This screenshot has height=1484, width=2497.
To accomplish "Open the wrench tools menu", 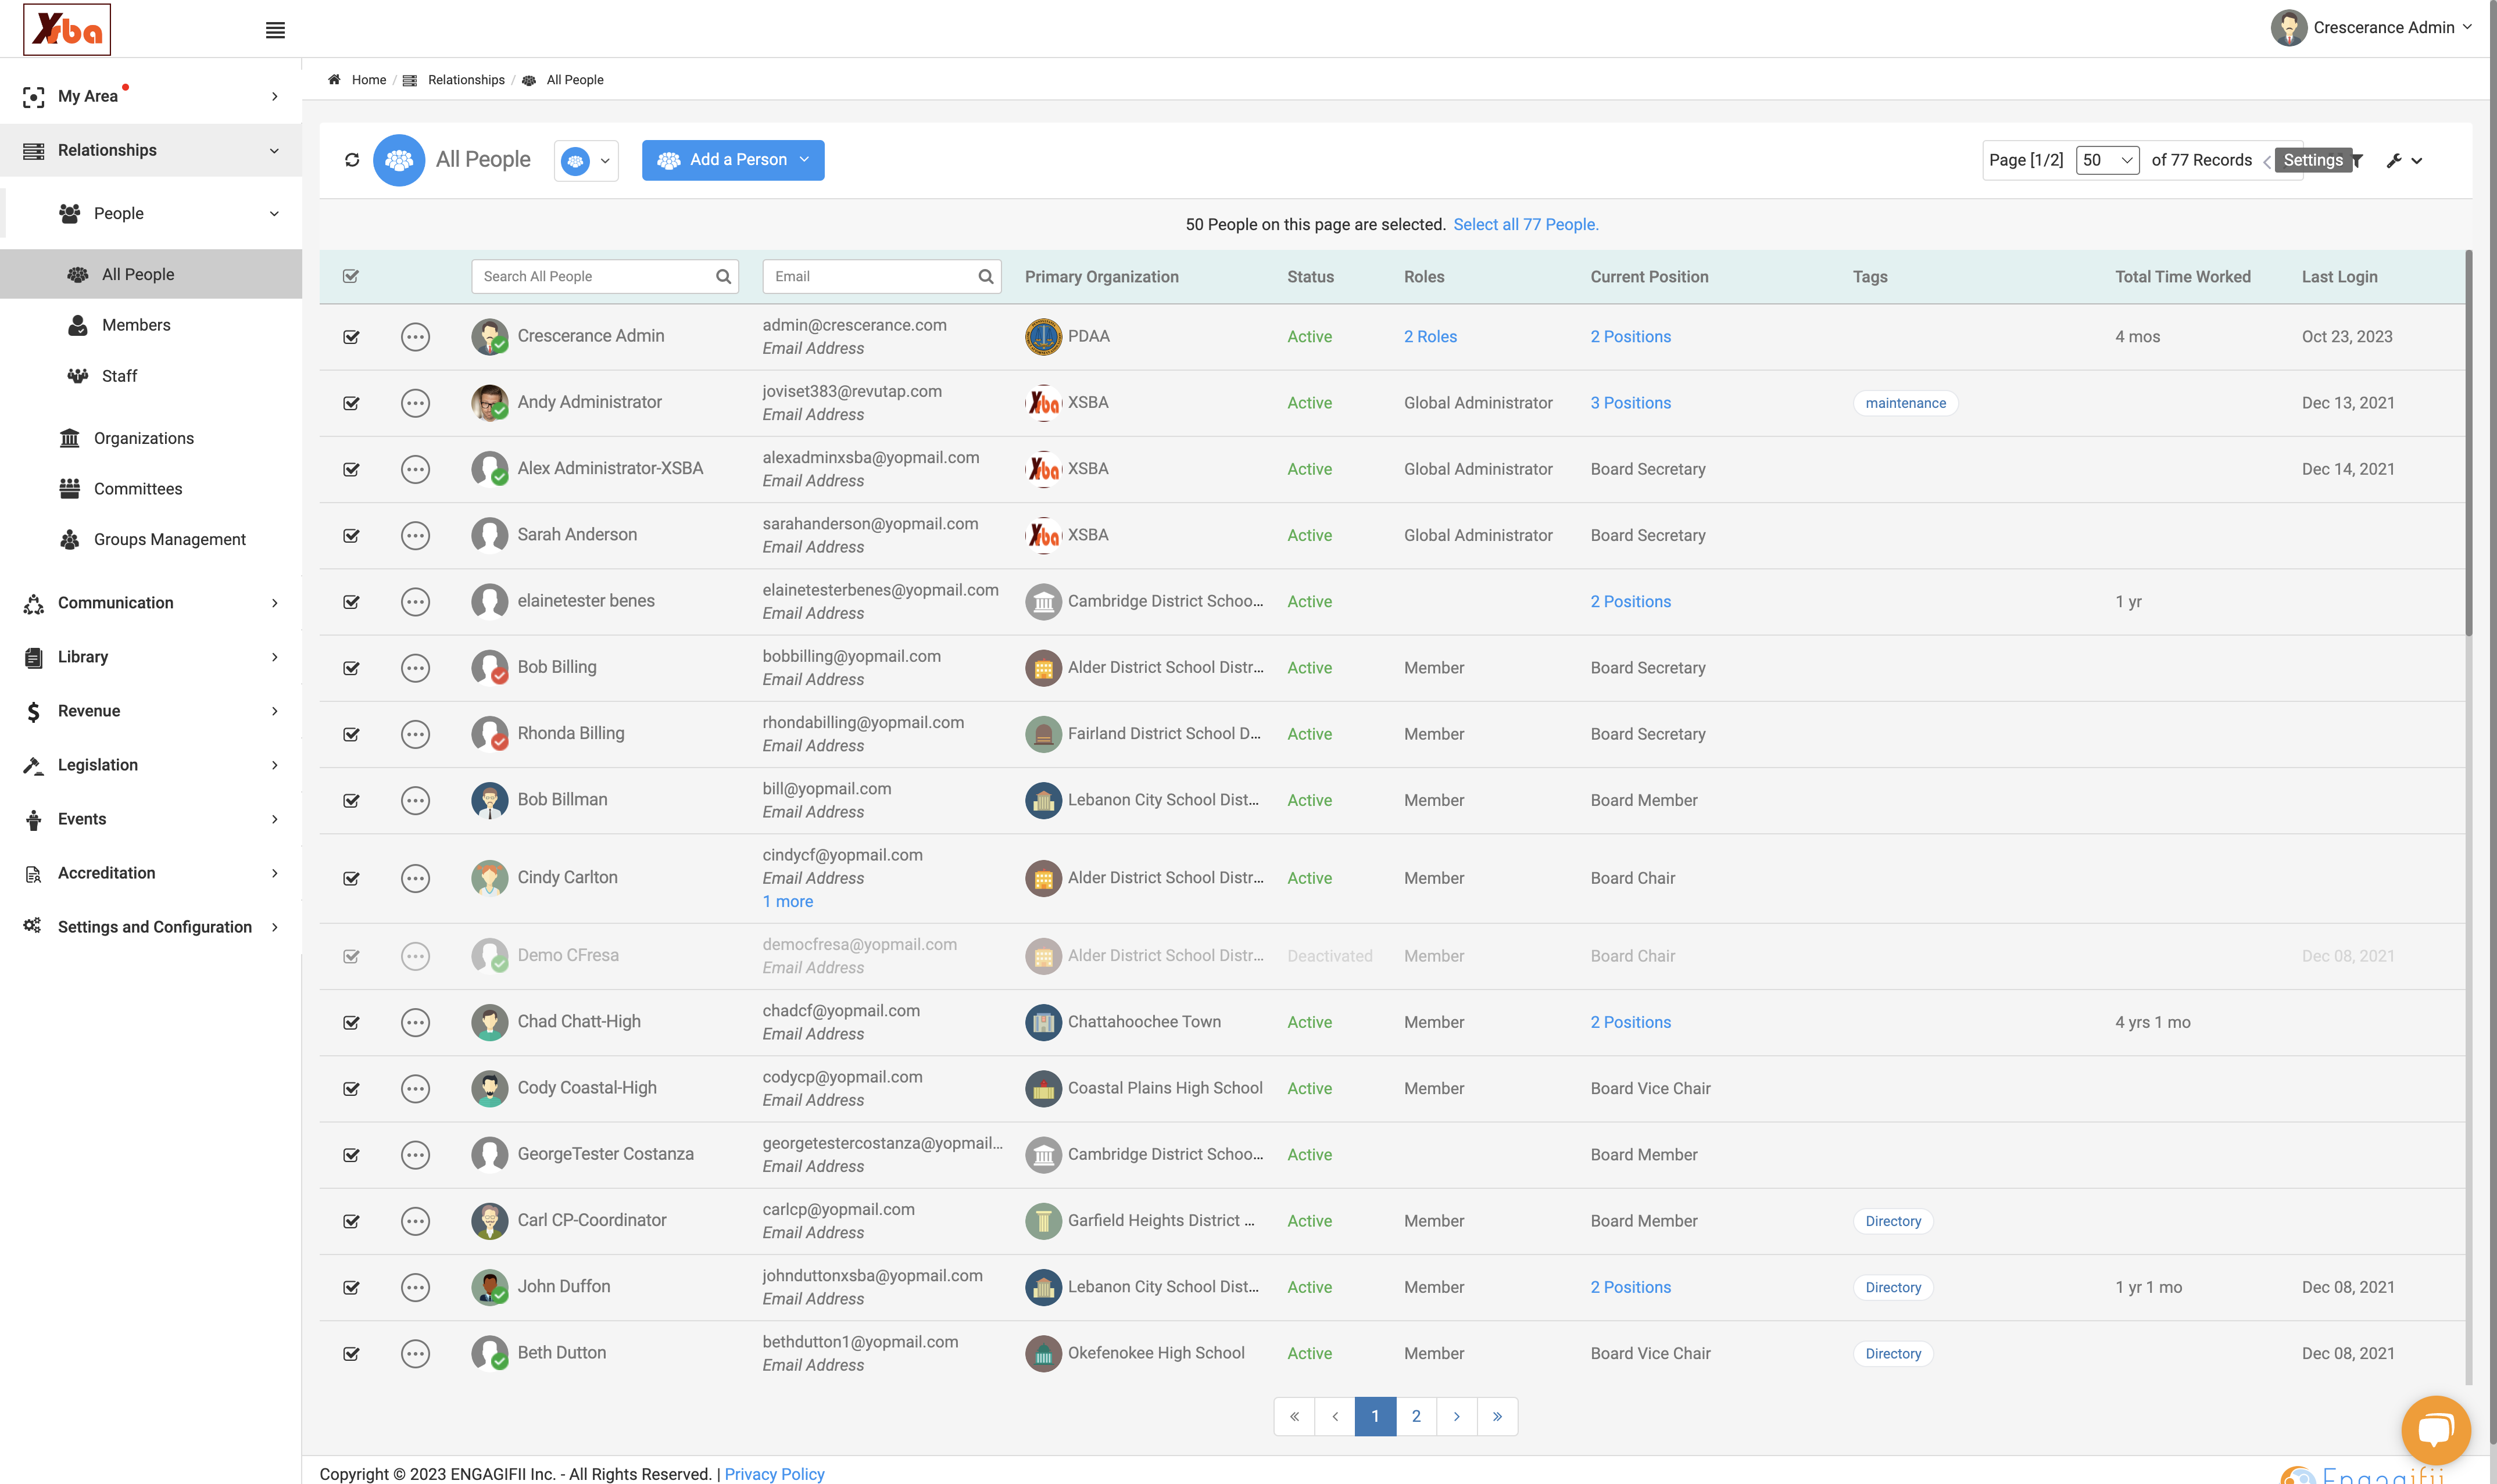I will click(x=2404, y=160).
